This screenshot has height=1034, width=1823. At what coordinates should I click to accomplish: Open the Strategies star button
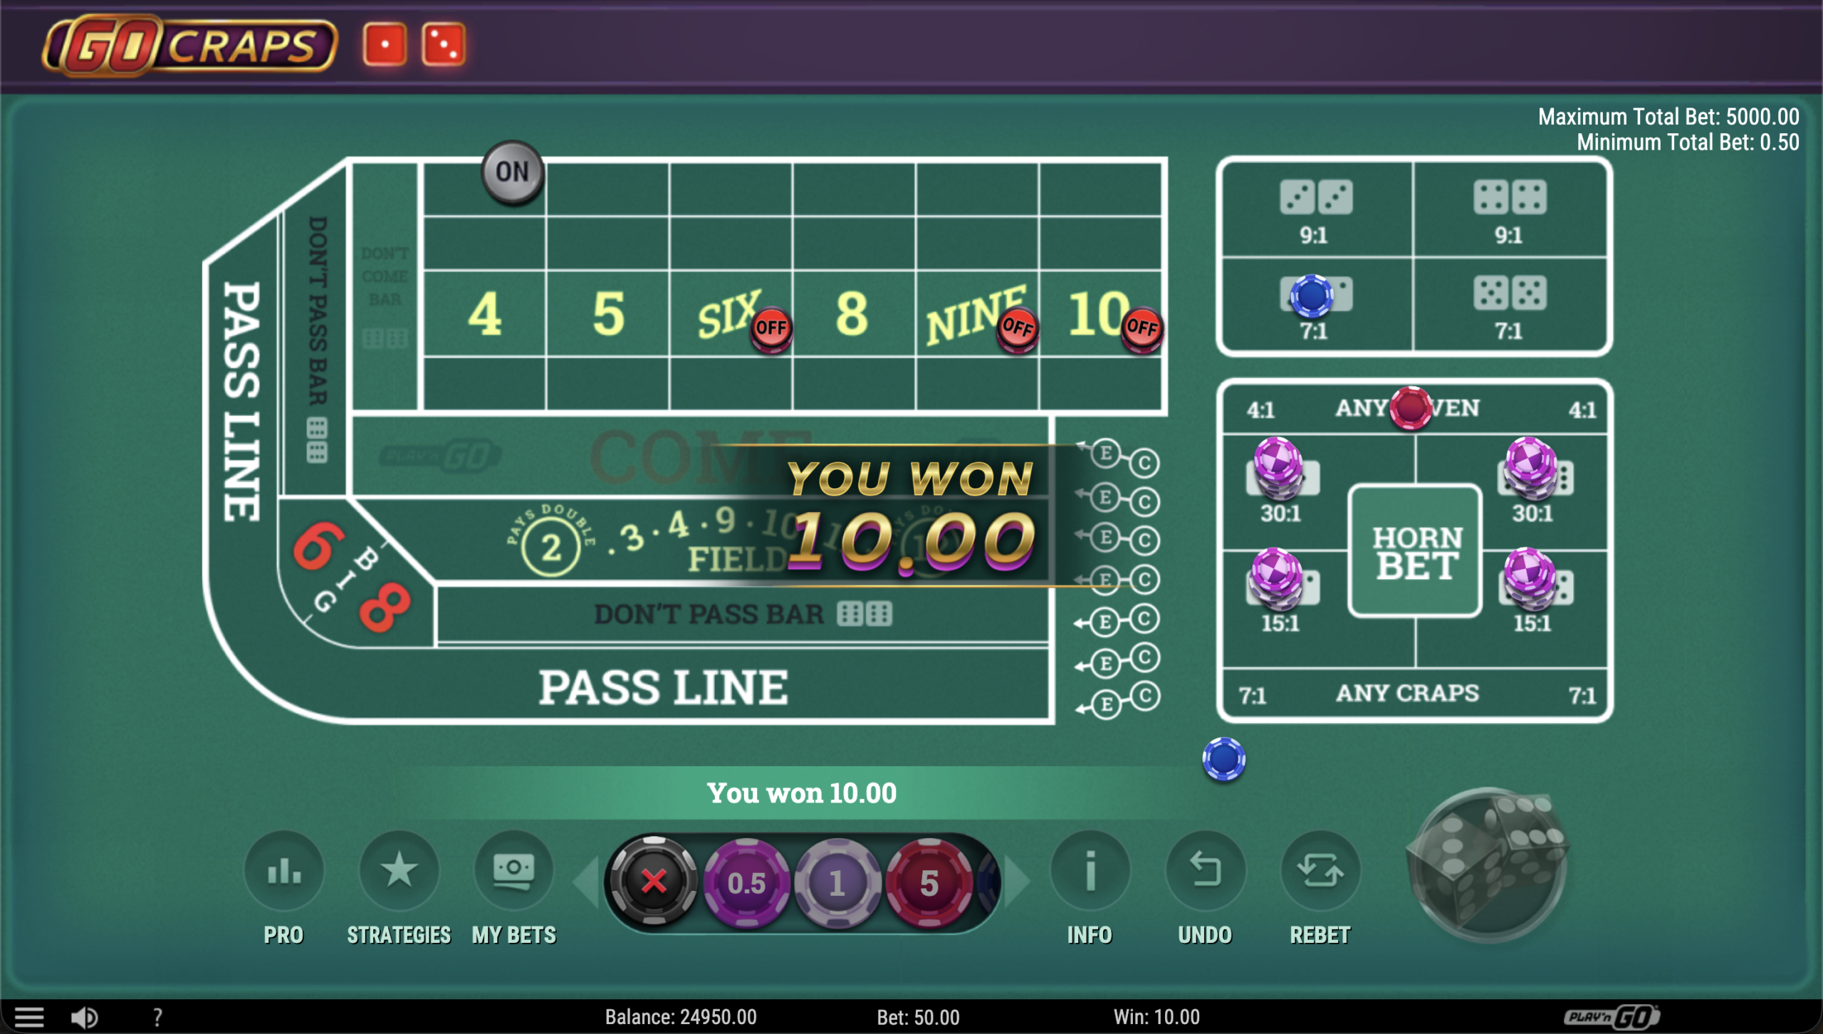tap(399, 870)
